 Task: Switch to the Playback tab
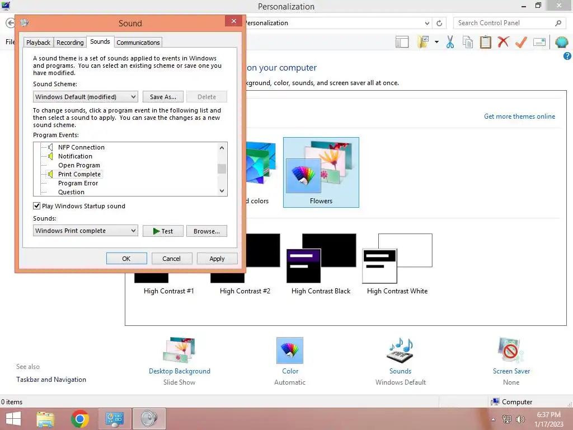tap(38, 43)
